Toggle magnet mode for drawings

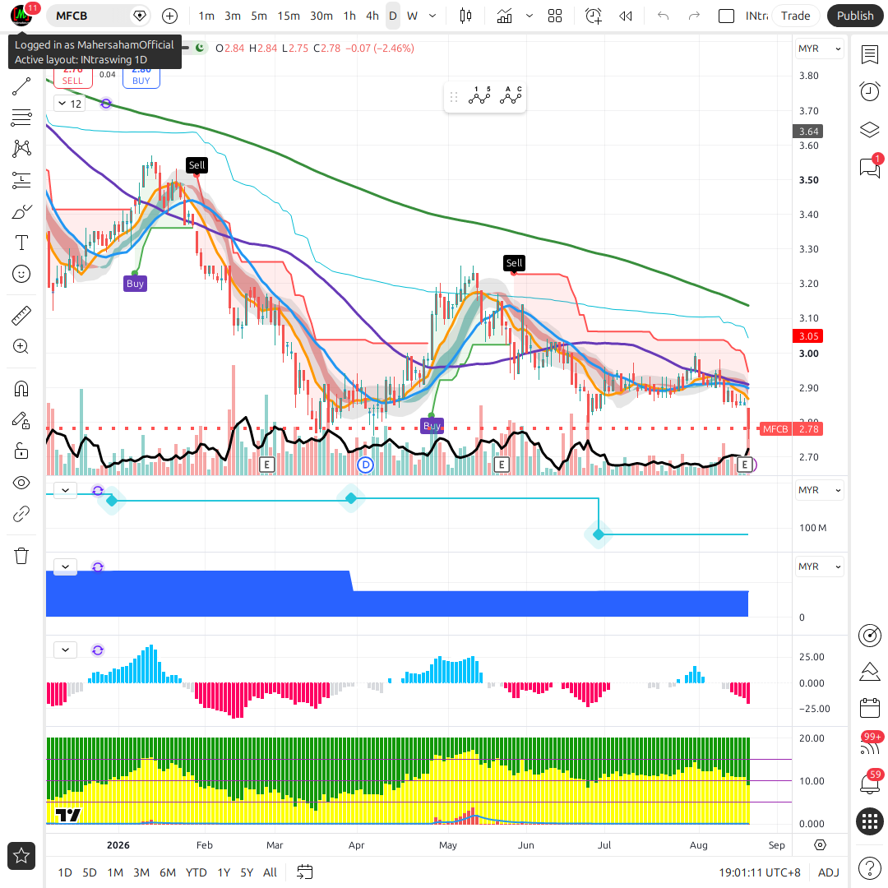(x=21, y=388)
